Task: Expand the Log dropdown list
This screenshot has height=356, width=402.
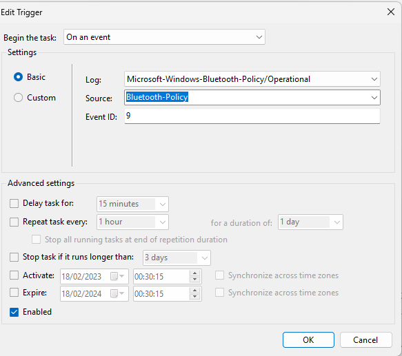Action: (374, 79)
